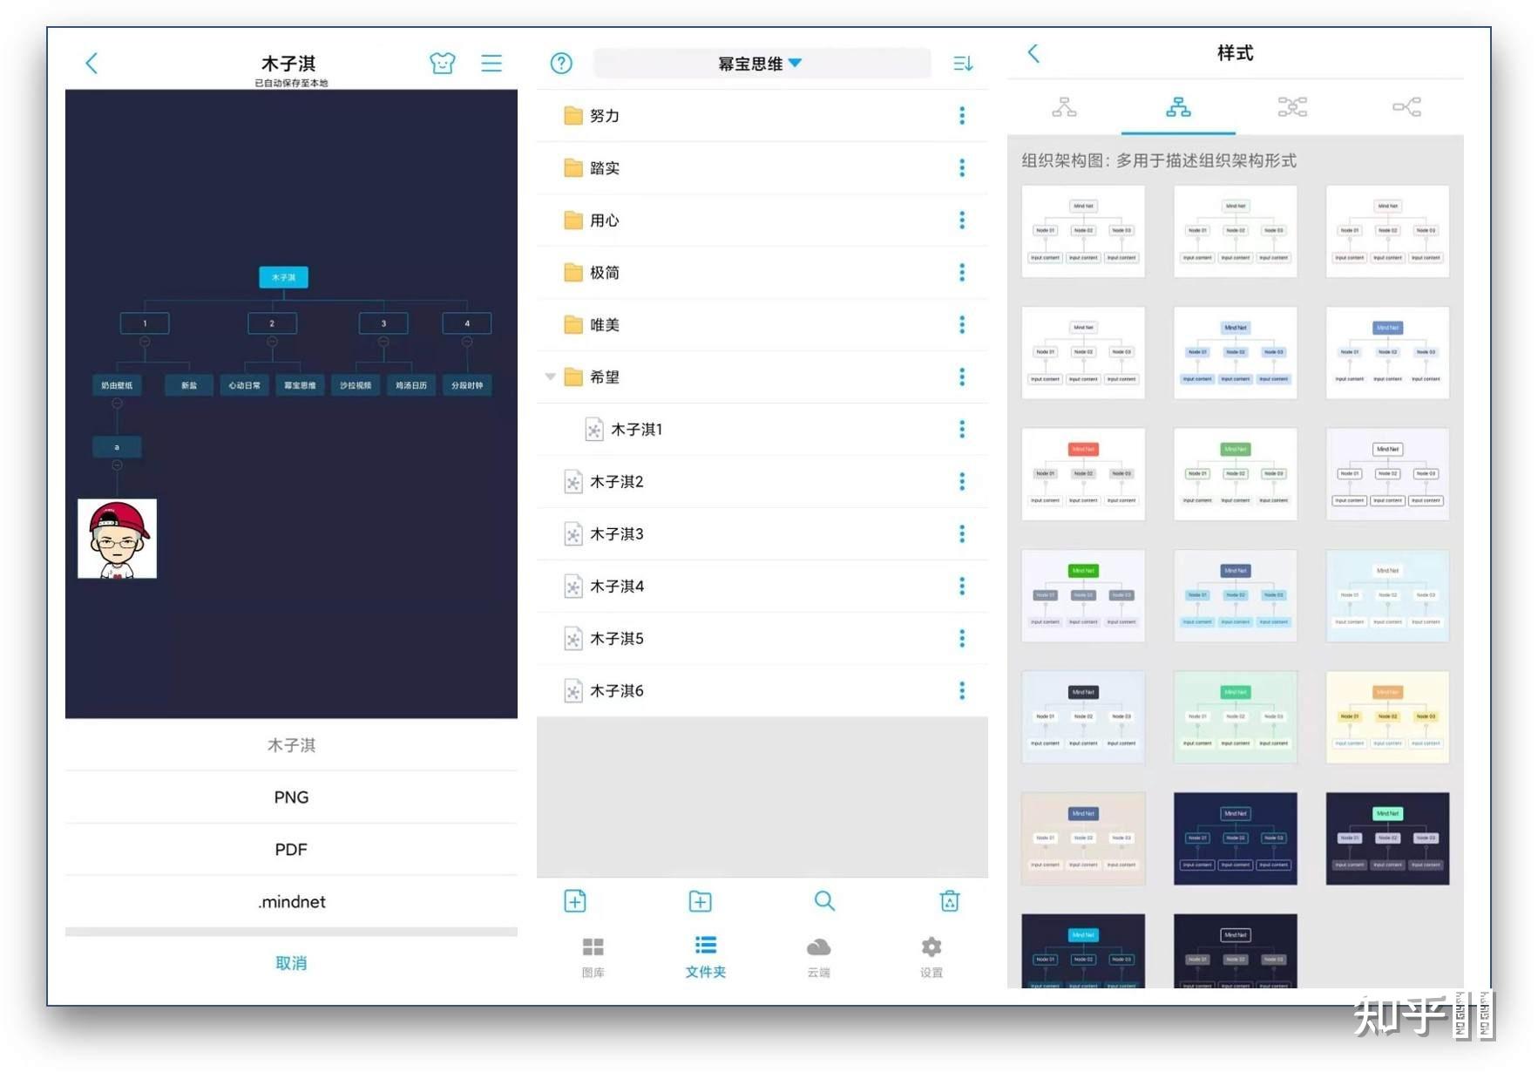
Task: Choose the green root white style thumbnail
Action: pyautogui.click(x=1236, y=474)
